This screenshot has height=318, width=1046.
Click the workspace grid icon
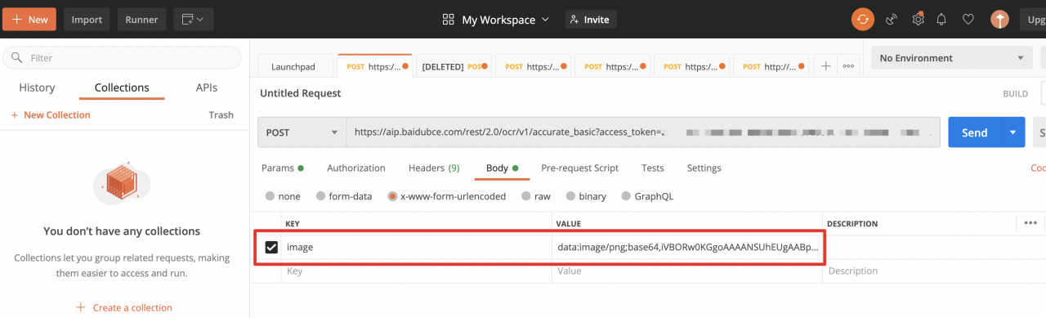(448, 19)
